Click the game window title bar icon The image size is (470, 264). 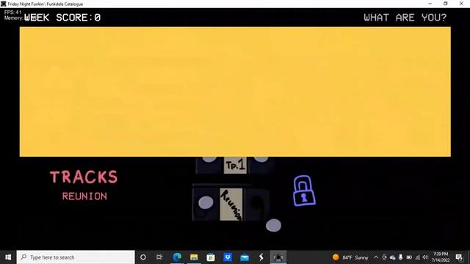coord(3,4)
